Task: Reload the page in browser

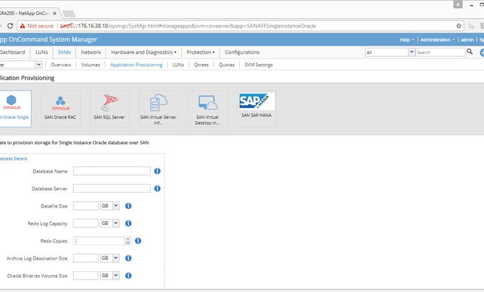Action: tap(10, 25)
